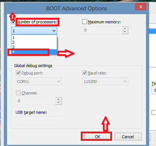Screen dimensions: 156x146
Task: Toggle the Baud rate checkbox
Action: [84, 73]
